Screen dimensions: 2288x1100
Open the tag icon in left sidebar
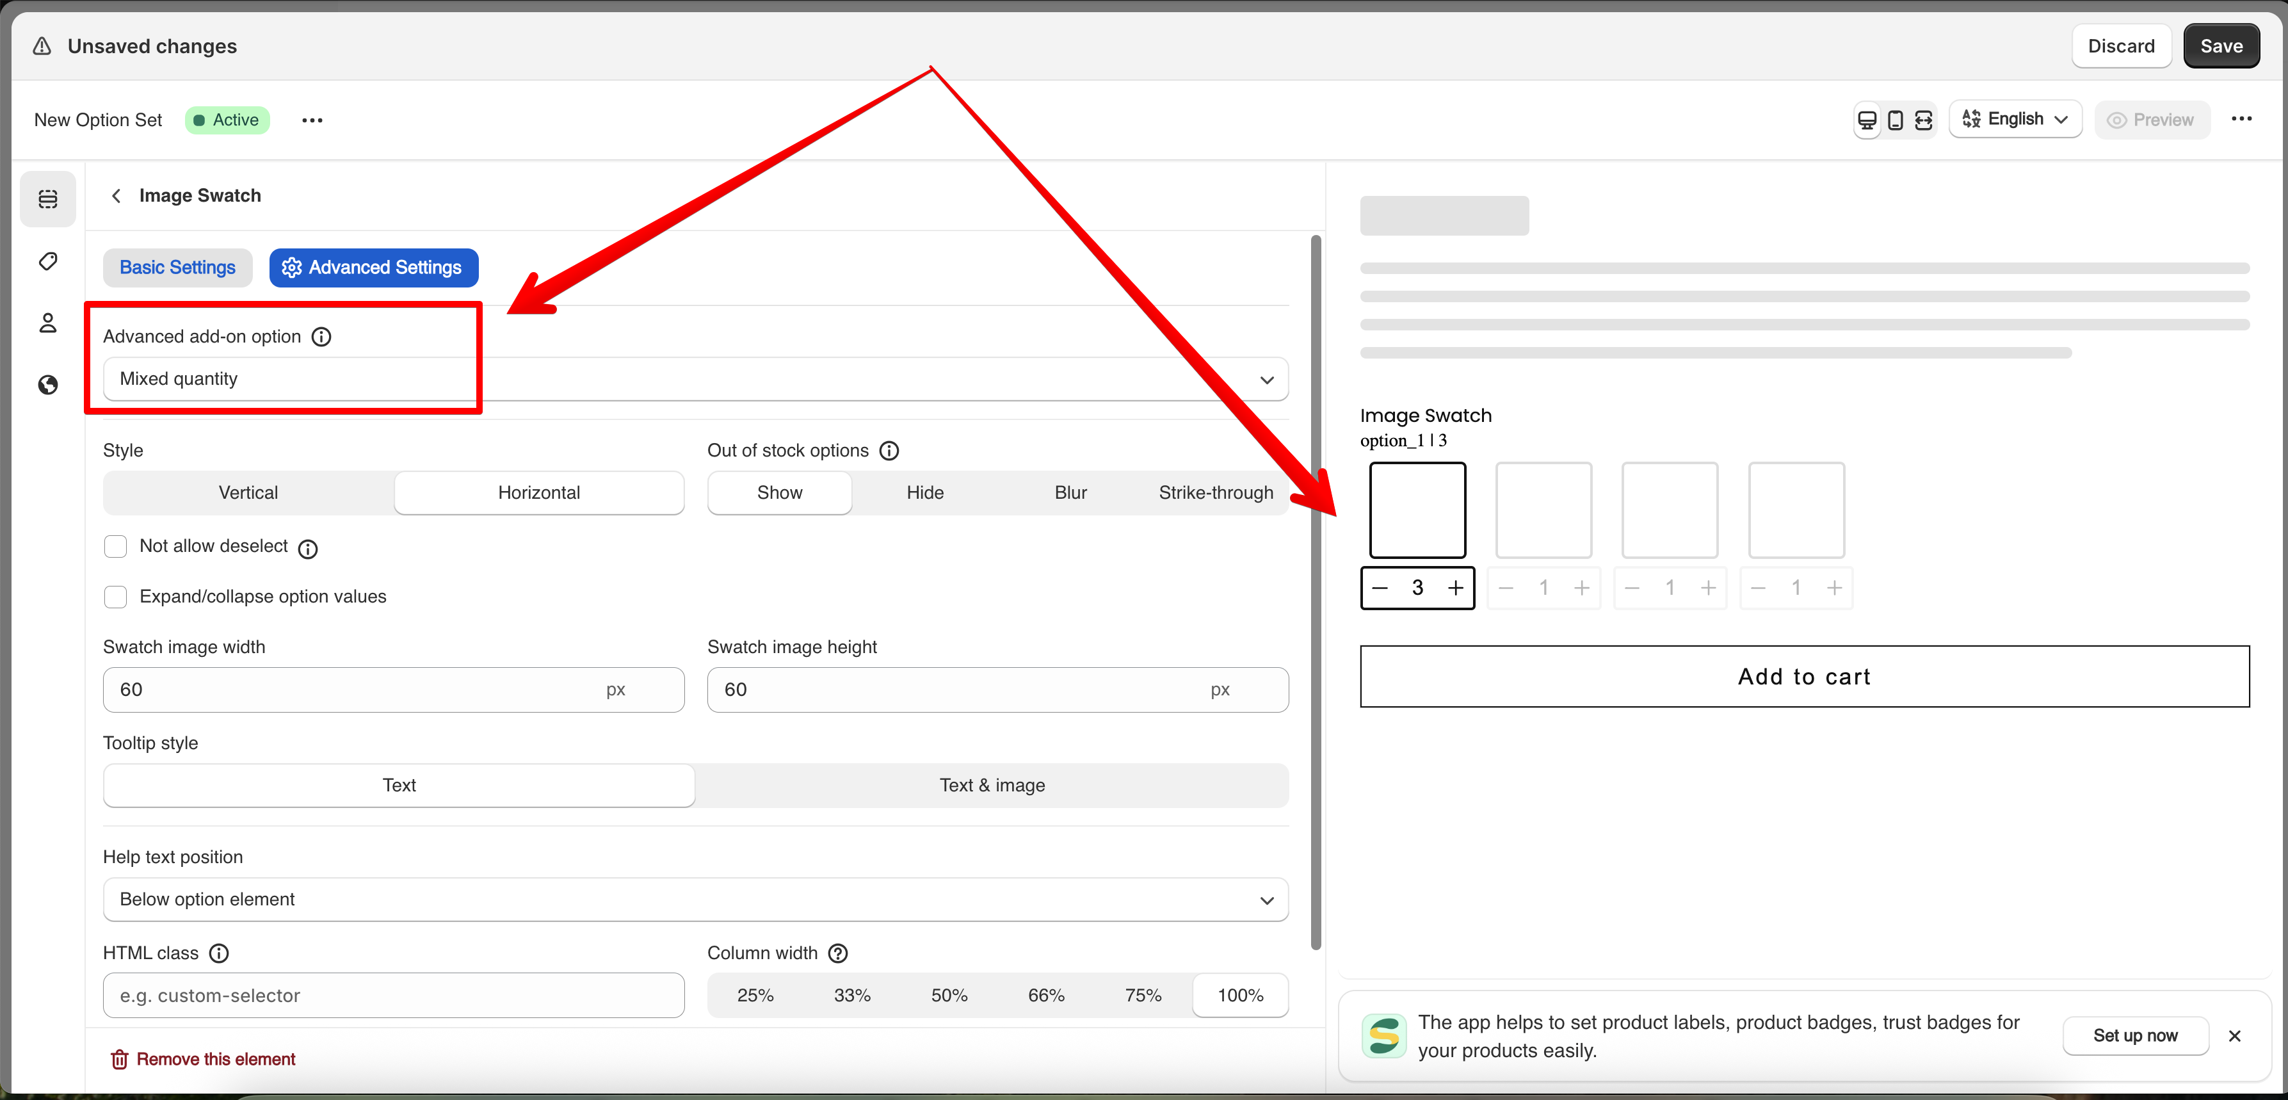[x=48, y=261]
